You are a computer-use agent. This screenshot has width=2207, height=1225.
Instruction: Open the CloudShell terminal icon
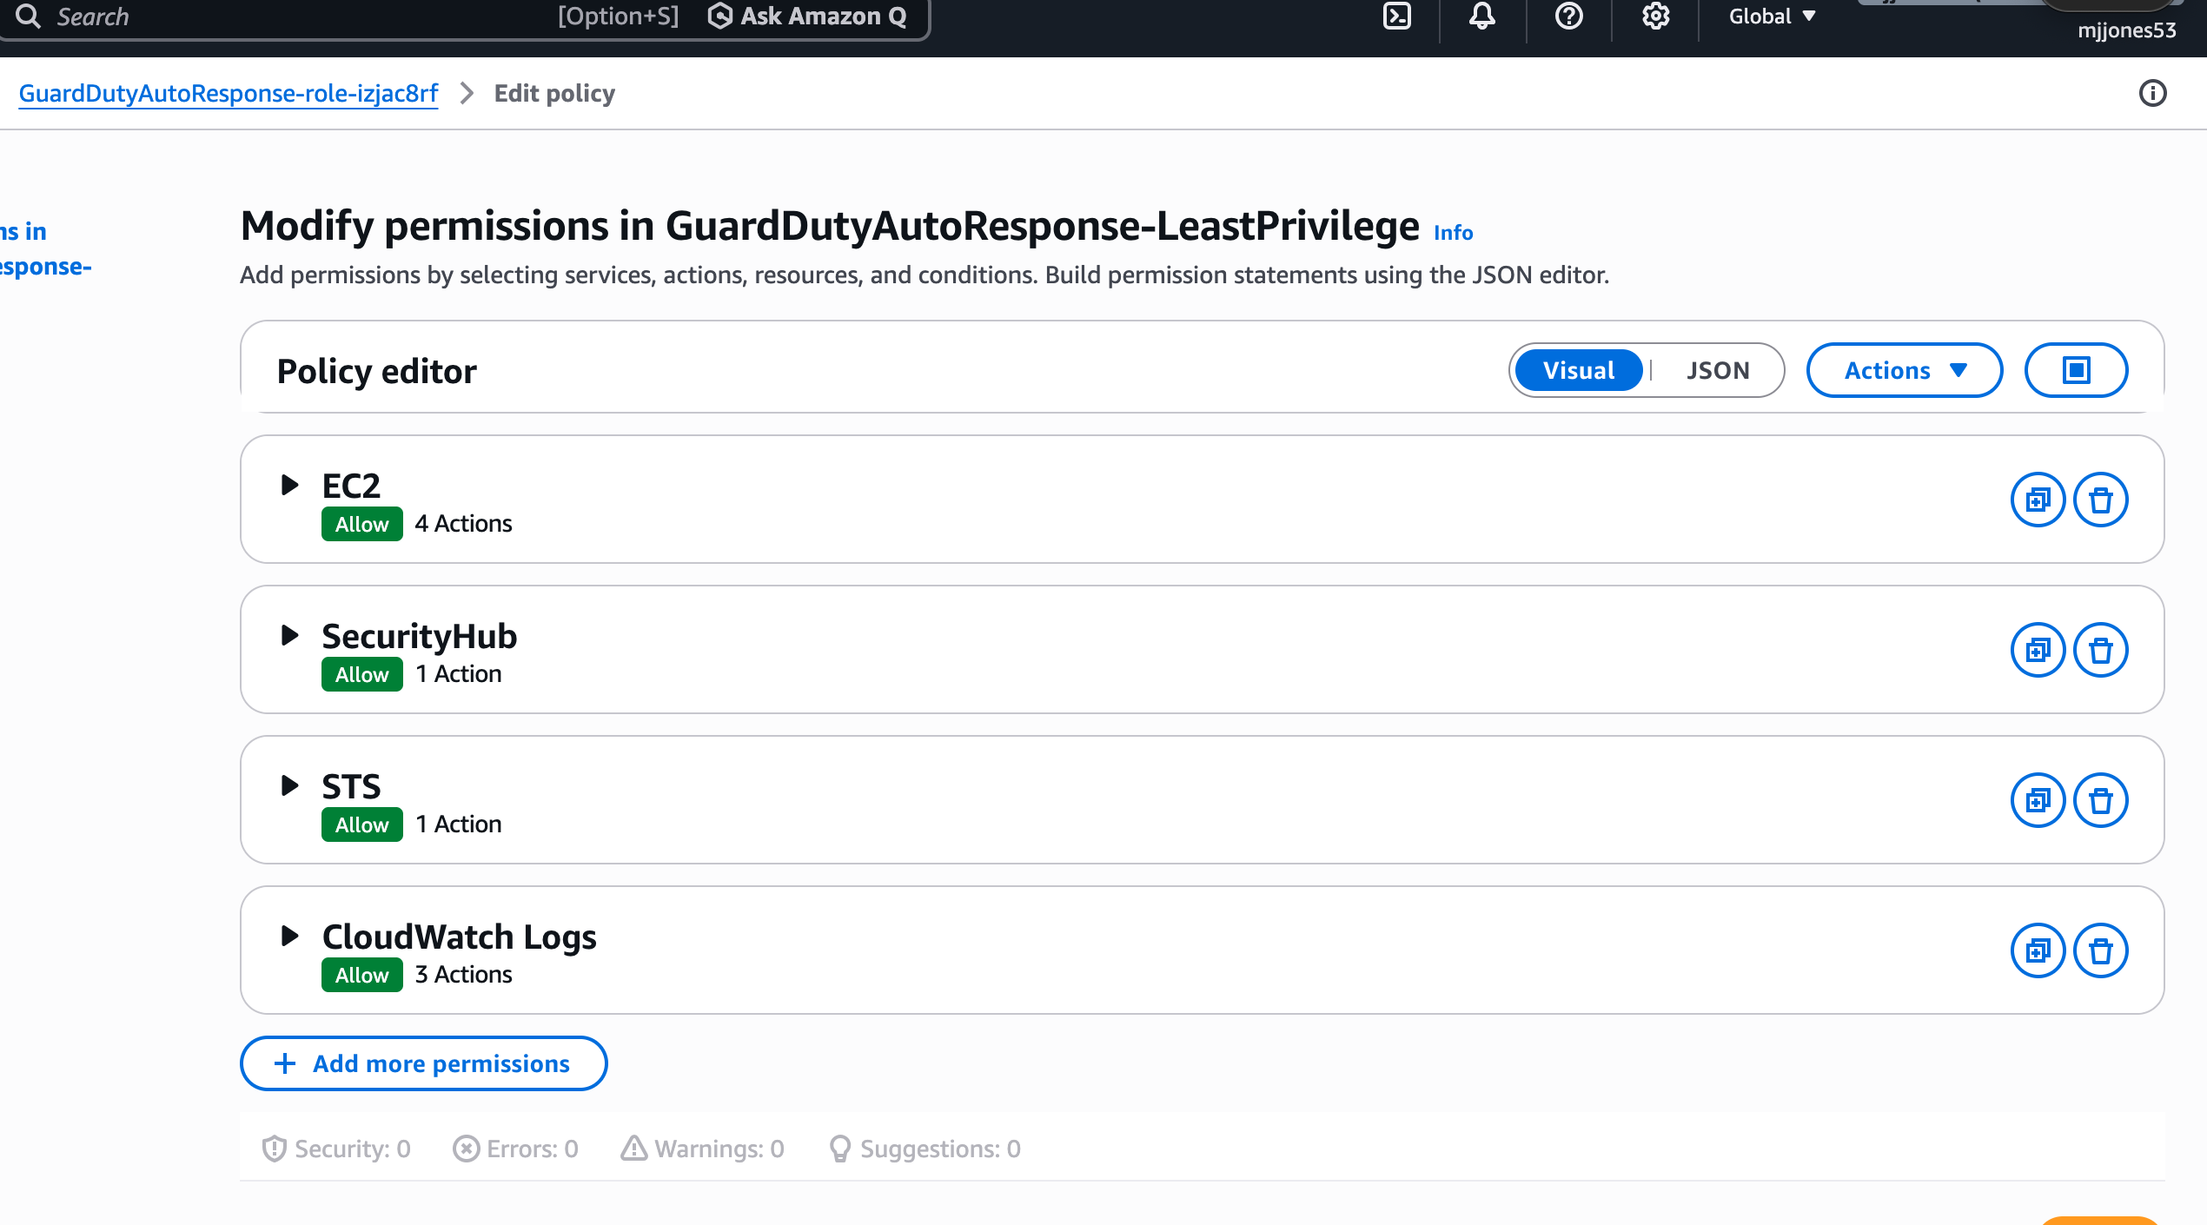tap(1396, 17)
